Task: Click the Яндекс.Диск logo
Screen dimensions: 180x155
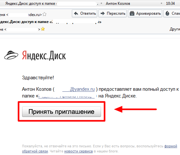Action: [x=44, y=56]
